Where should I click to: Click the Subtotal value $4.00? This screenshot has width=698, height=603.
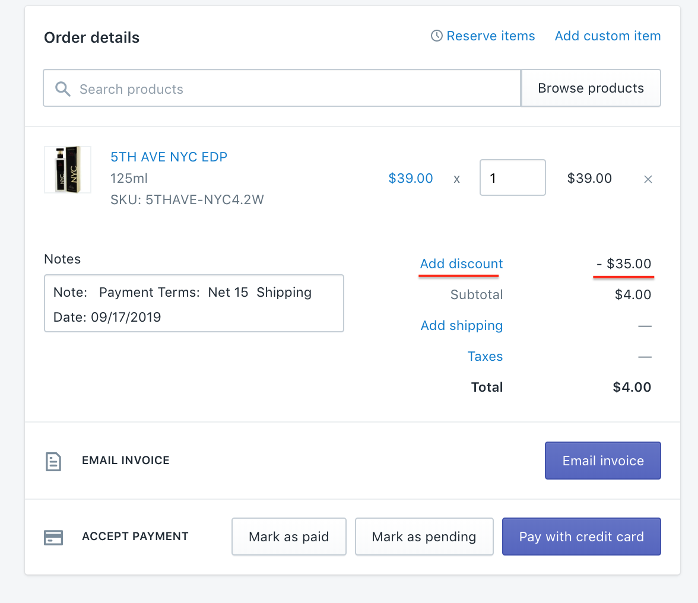pos(633,294)
